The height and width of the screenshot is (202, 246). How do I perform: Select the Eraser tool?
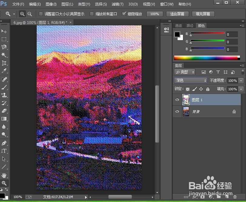4,111
